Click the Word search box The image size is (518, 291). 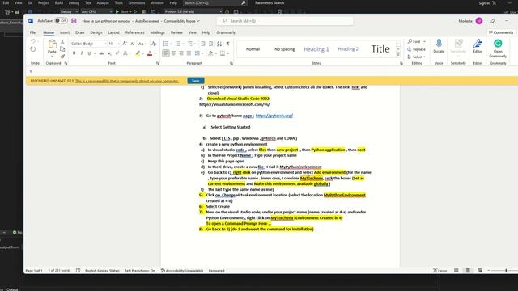click(x=285, y=21)
